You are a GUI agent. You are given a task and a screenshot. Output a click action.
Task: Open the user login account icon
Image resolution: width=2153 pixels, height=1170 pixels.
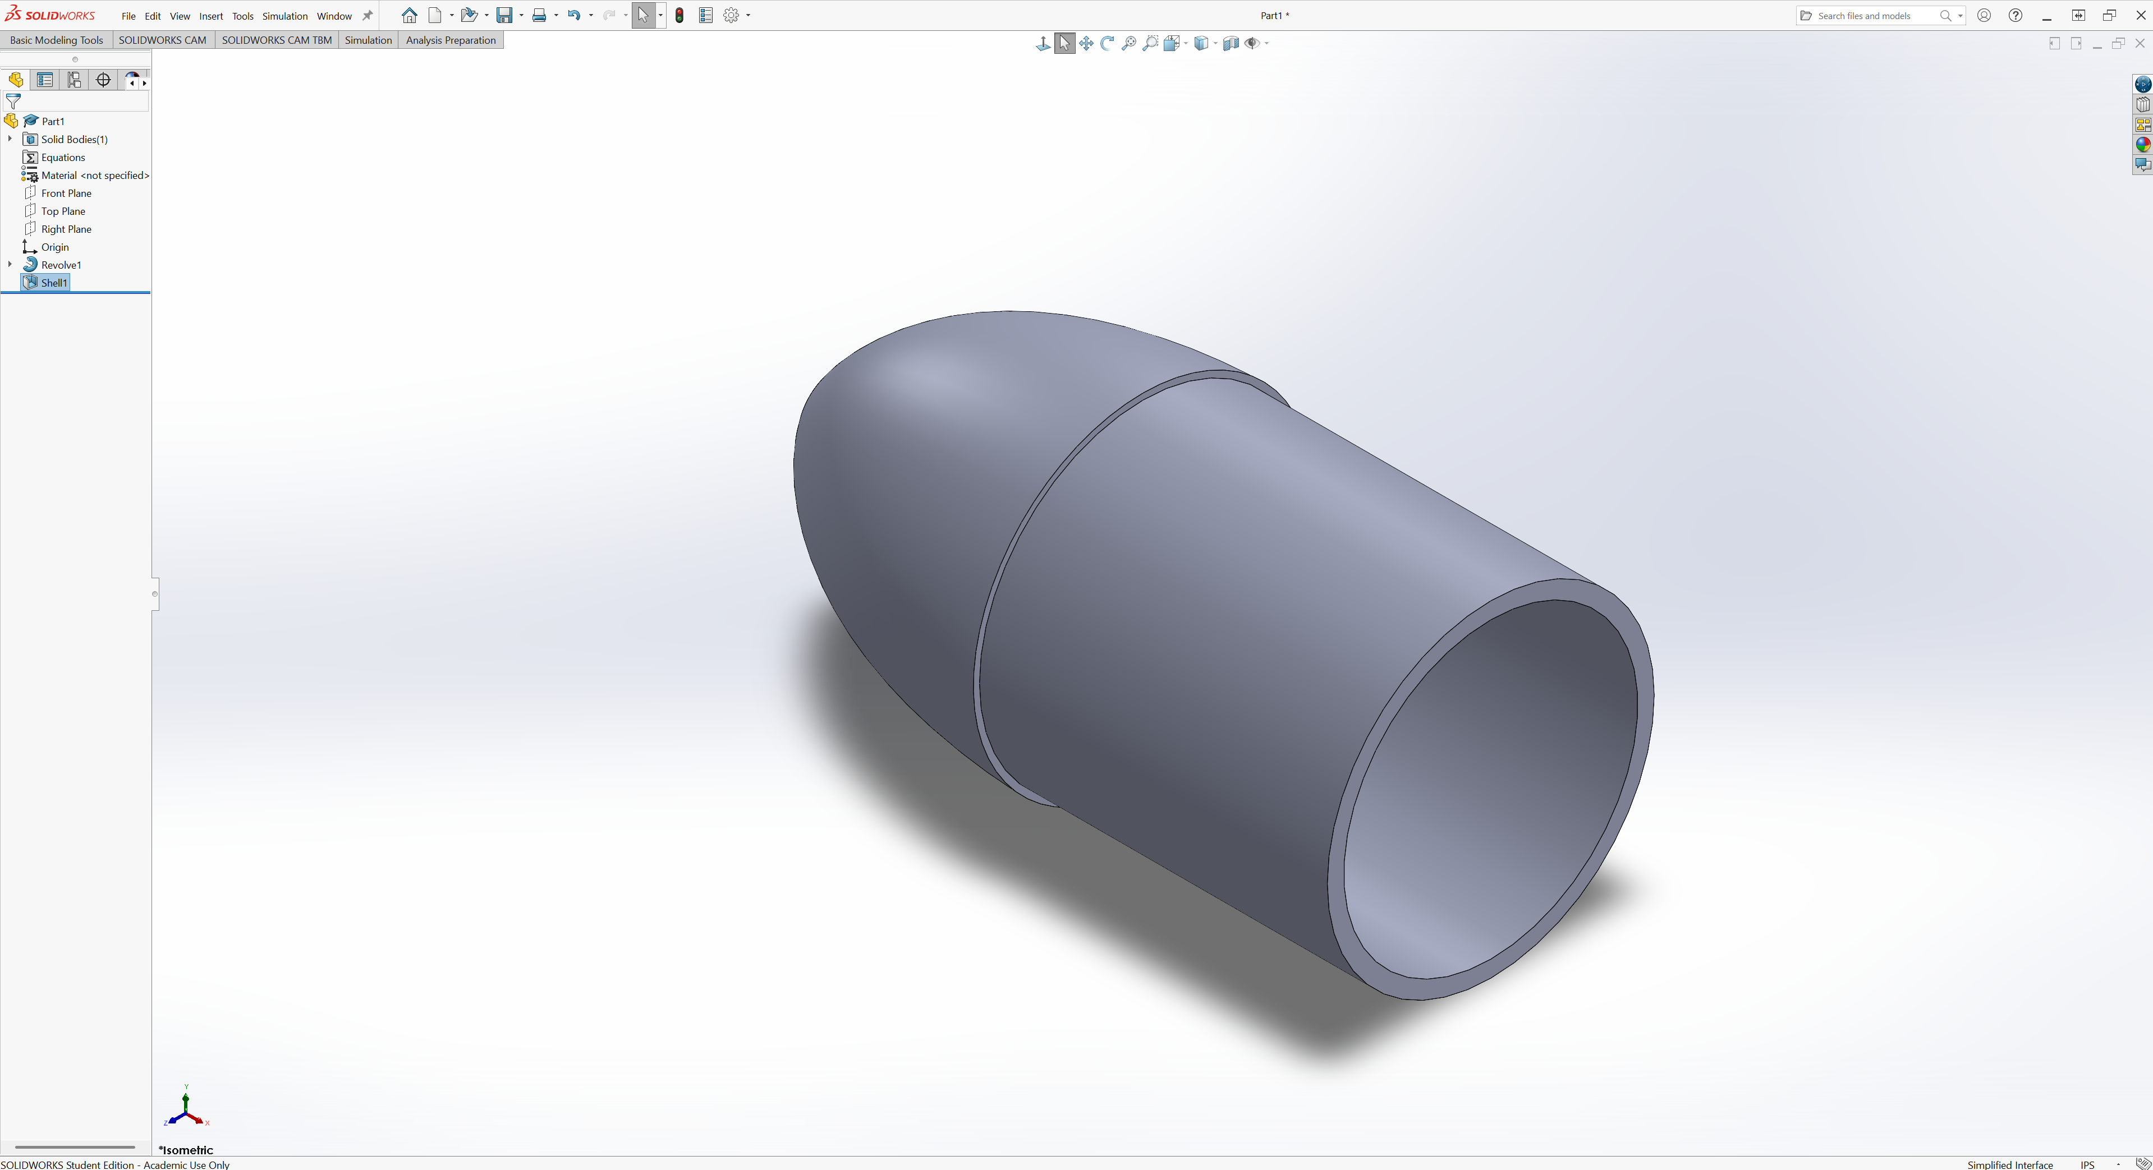pyautogui.click(x=1984, y=16)
